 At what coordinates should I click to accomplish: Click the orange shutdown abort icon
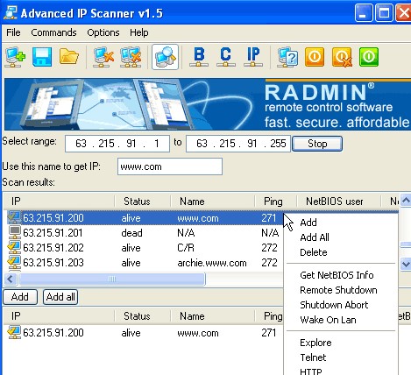click(342, 57)
